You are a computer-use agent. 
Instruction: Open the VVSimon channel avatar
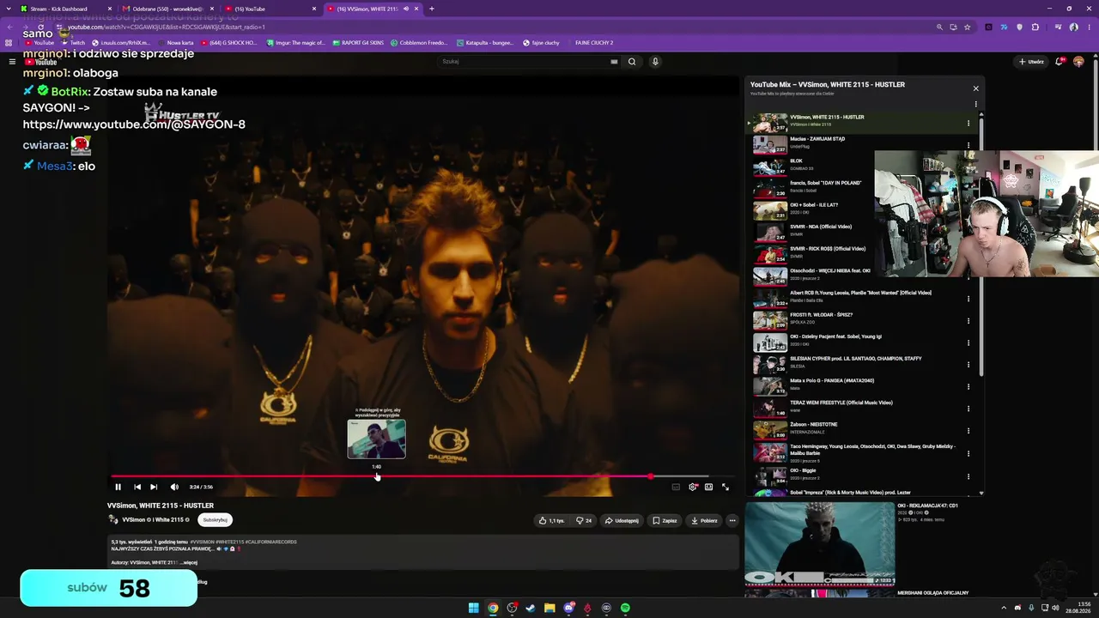click(x=113, y=519)
